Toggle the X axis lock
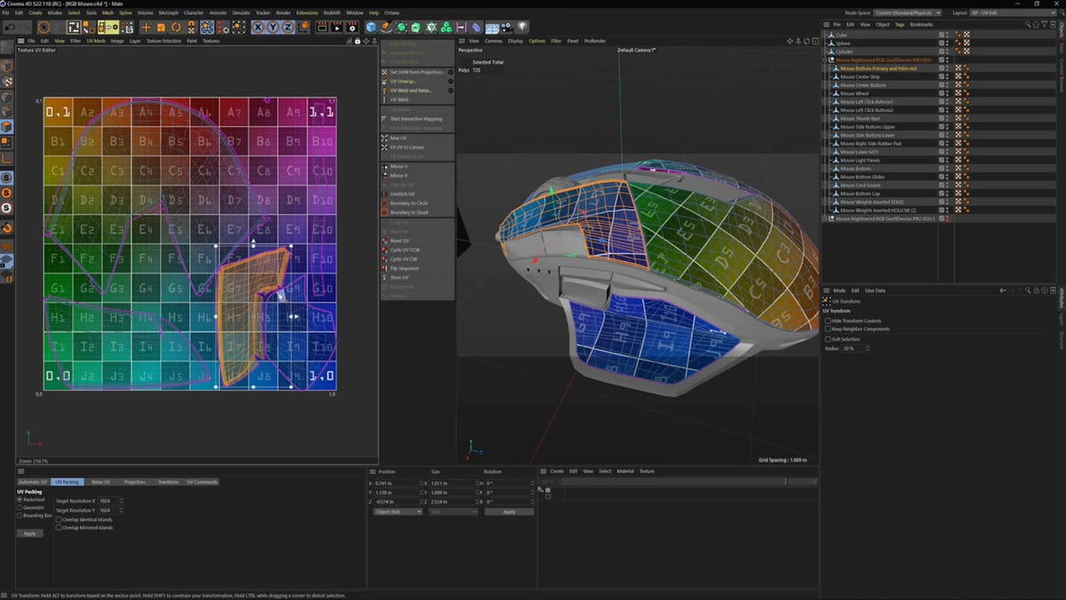 259,27
